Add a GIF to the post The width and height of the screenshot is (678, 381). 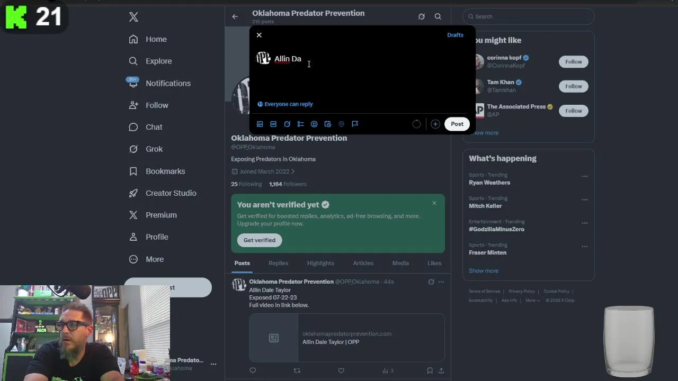coord(273,124)
